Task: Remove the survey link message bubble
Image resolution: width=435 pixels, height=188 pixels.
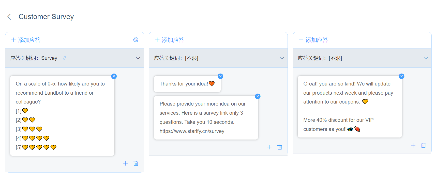Action: (x=258, y=96)
